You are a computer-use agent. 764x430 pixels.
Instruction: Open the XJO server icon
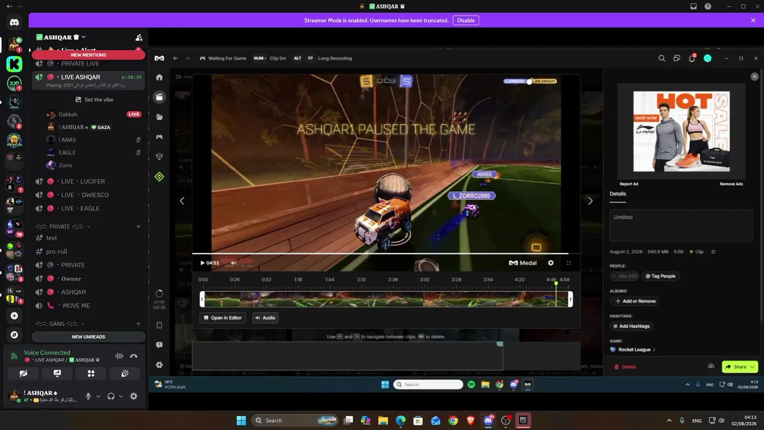pyautogui.click(x=14, y=84)
